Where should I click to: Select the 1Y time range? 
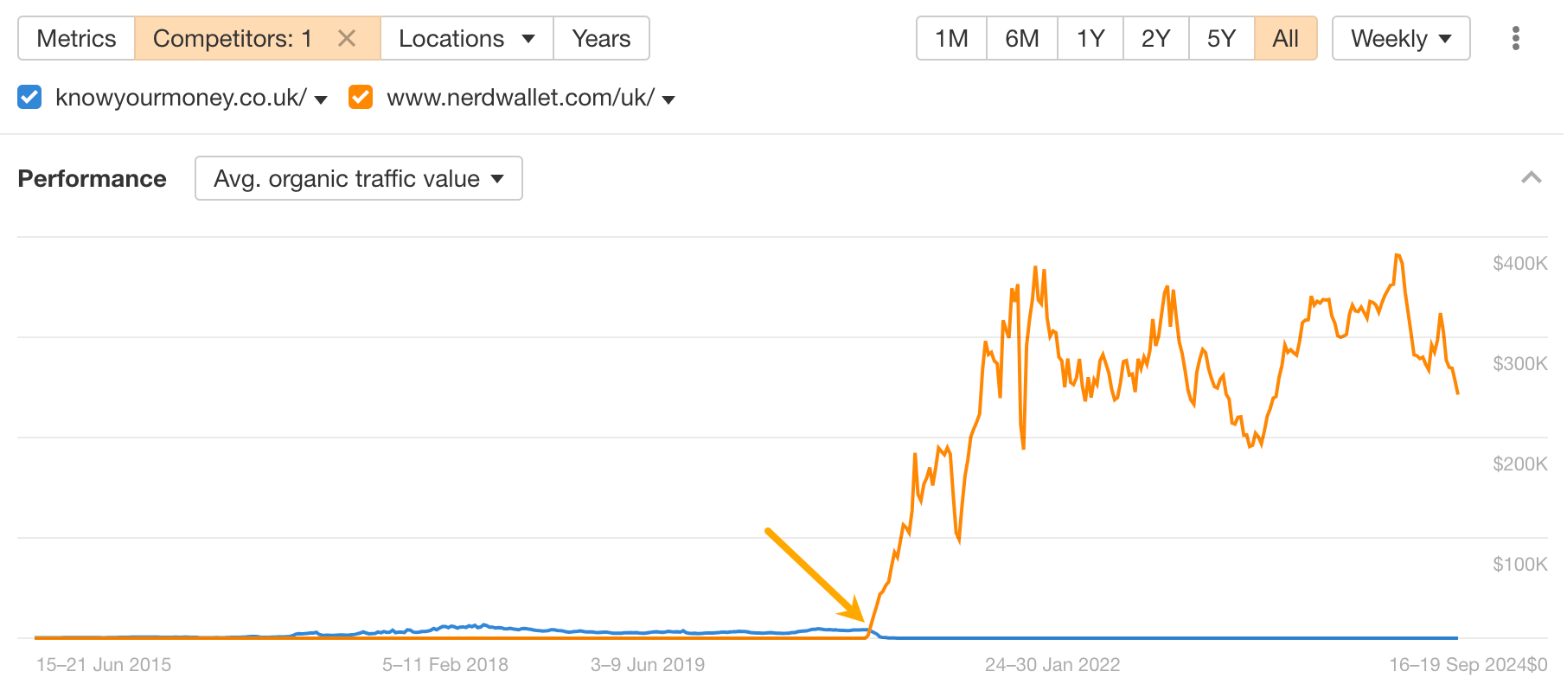click(x=1090, y=38)
